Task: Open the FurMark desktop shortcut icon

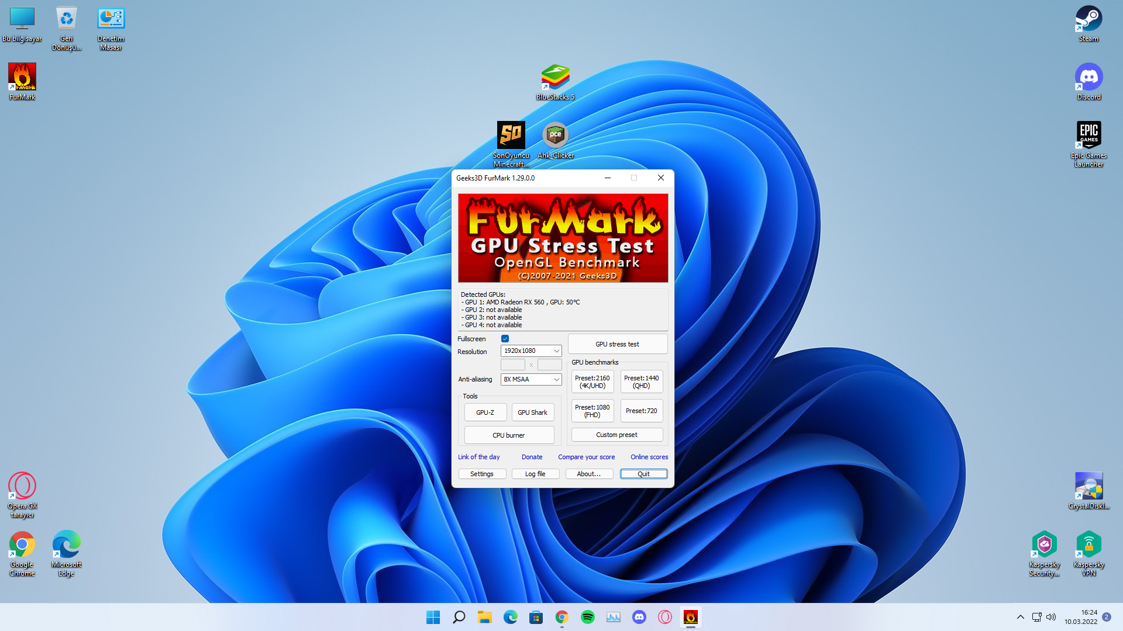Action: 22,78
